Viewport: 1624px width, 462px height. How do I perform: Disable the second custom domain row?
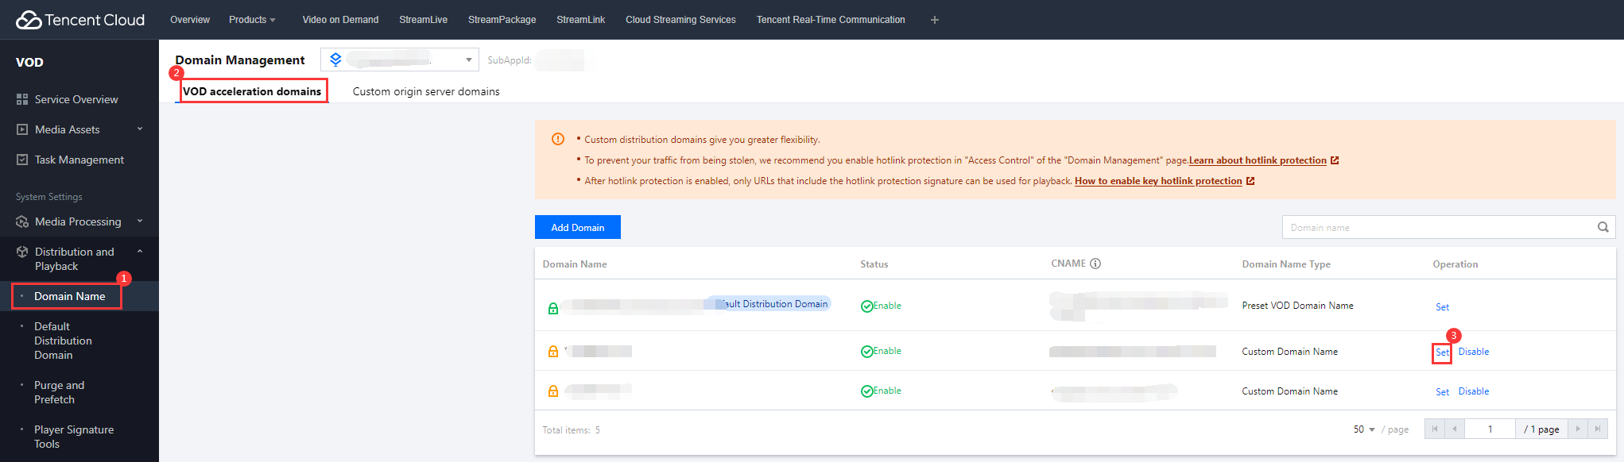pyautogui.click(x=1473, y=391)
